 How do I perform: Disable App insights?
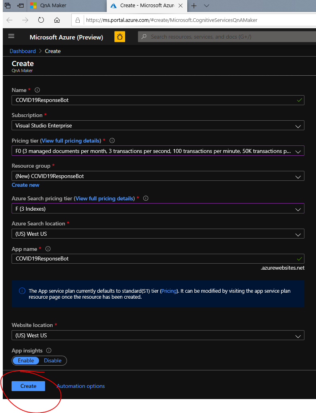click(x=53, y=360)
